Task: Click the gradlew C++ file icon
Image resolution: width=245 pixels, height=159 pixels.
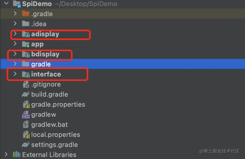Action: pos(26,115)
